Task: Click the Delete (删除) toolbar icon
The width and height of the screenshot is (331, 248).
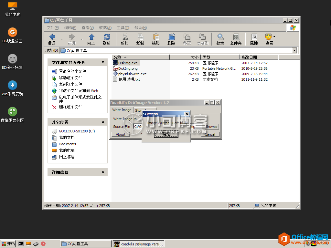Action: (171, 39)
